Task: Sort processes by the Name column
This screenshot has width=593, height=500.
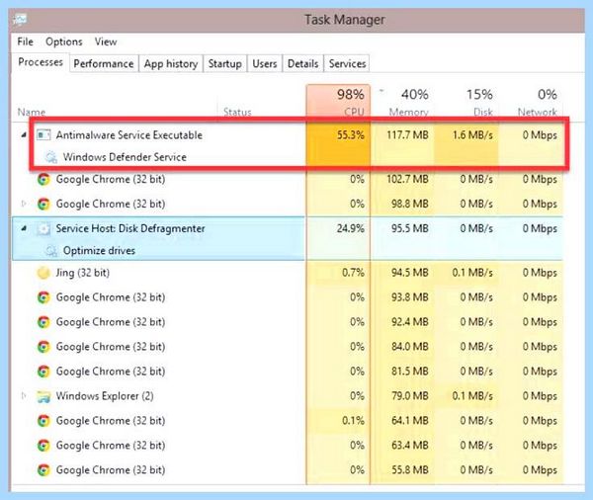Action: pos(32,112)
